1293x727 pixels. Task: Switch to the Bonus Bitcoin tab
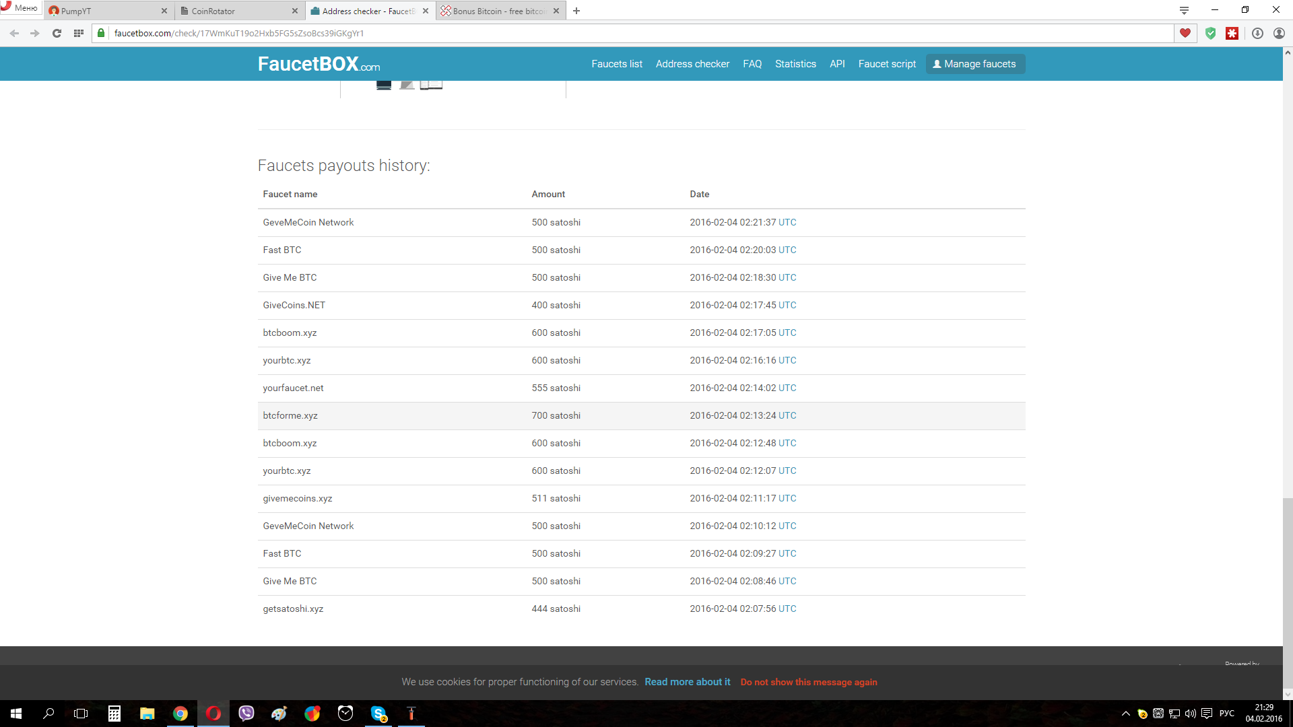coord(500,11)
